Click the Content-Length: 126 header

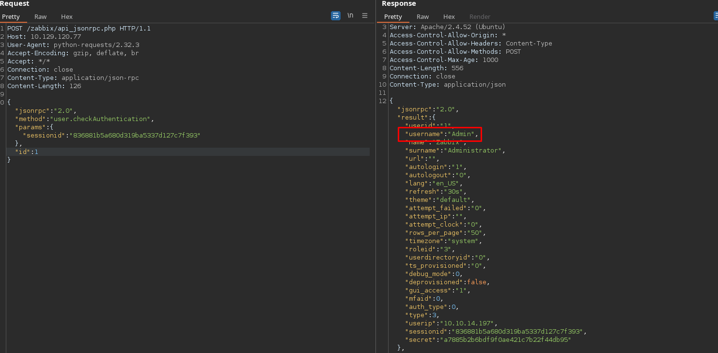pos(44,86)
